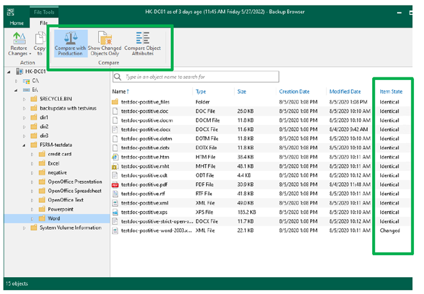Select the OpenOffice Spreadsheet folder
This screenshot has height=294, width=424.
point(74,191)
